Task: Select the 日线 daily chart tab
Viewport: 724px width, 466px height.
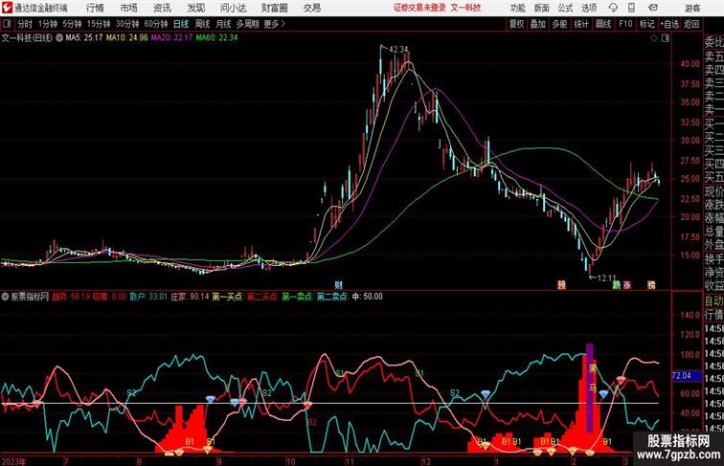Action: point(181,24)
